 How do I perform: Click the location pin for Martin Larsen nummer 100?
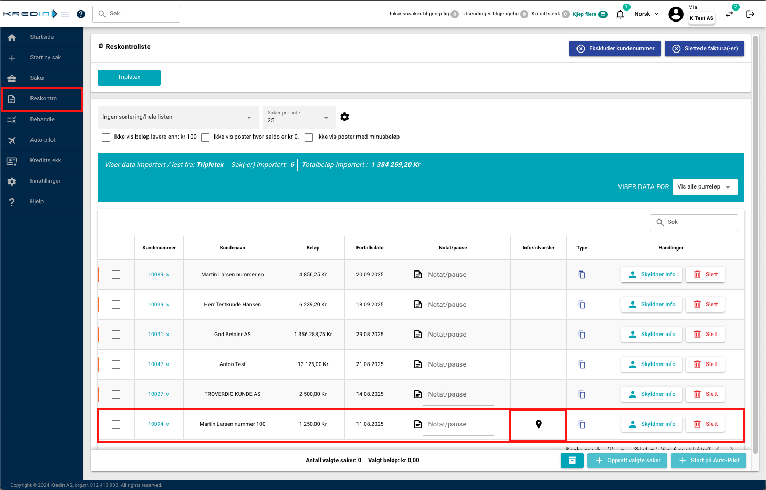pyautogui.click(x=538, y=424)
